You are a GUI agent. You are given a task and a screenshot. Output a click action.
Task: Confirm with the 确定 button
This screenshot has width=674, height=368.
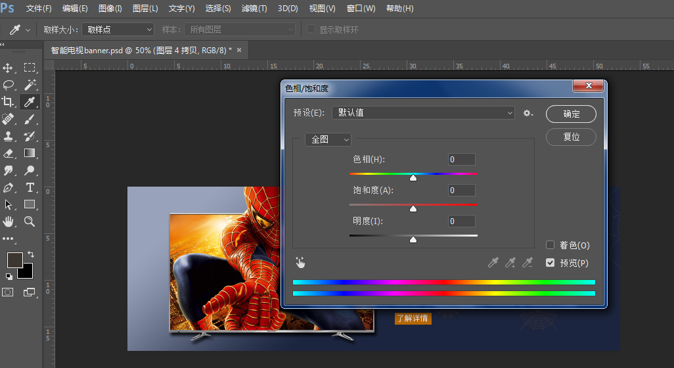click(x=571, y=114)
